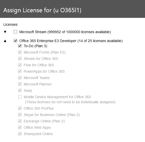Enable the Microsoft Stream license checkbox

(15, 32)
